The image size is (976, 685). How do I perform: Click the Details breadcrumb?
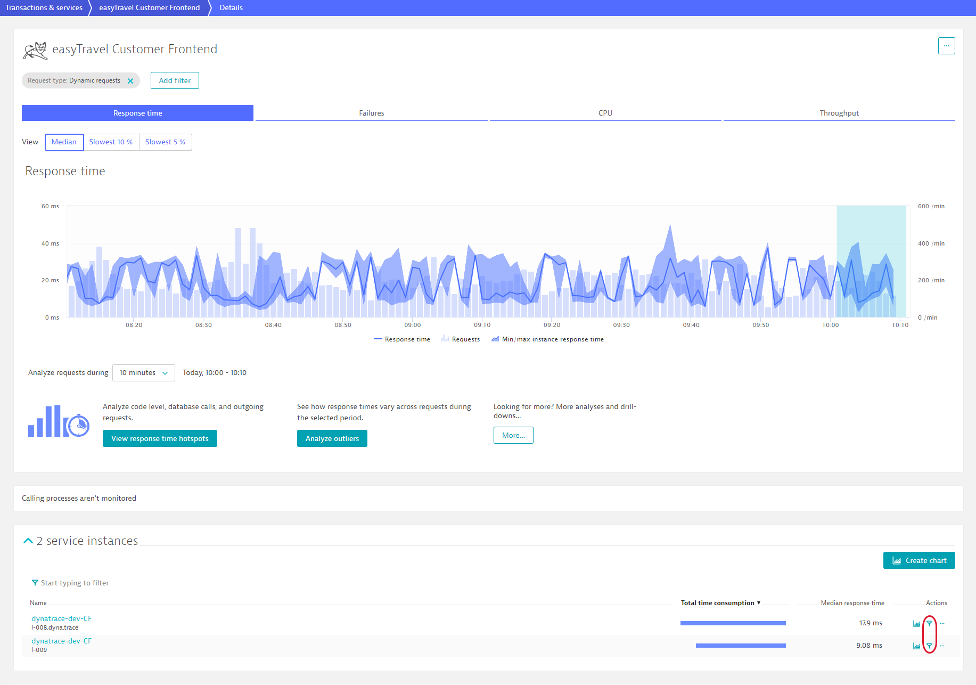(x=231, y=7)
